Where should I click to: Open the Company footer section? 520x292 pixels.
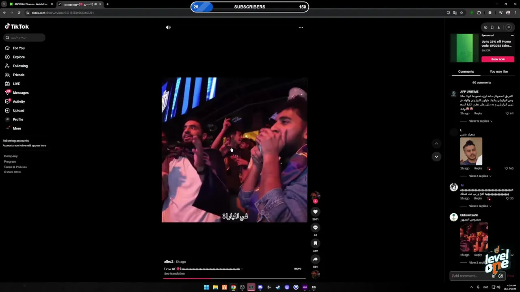click(x=11, y=156)
